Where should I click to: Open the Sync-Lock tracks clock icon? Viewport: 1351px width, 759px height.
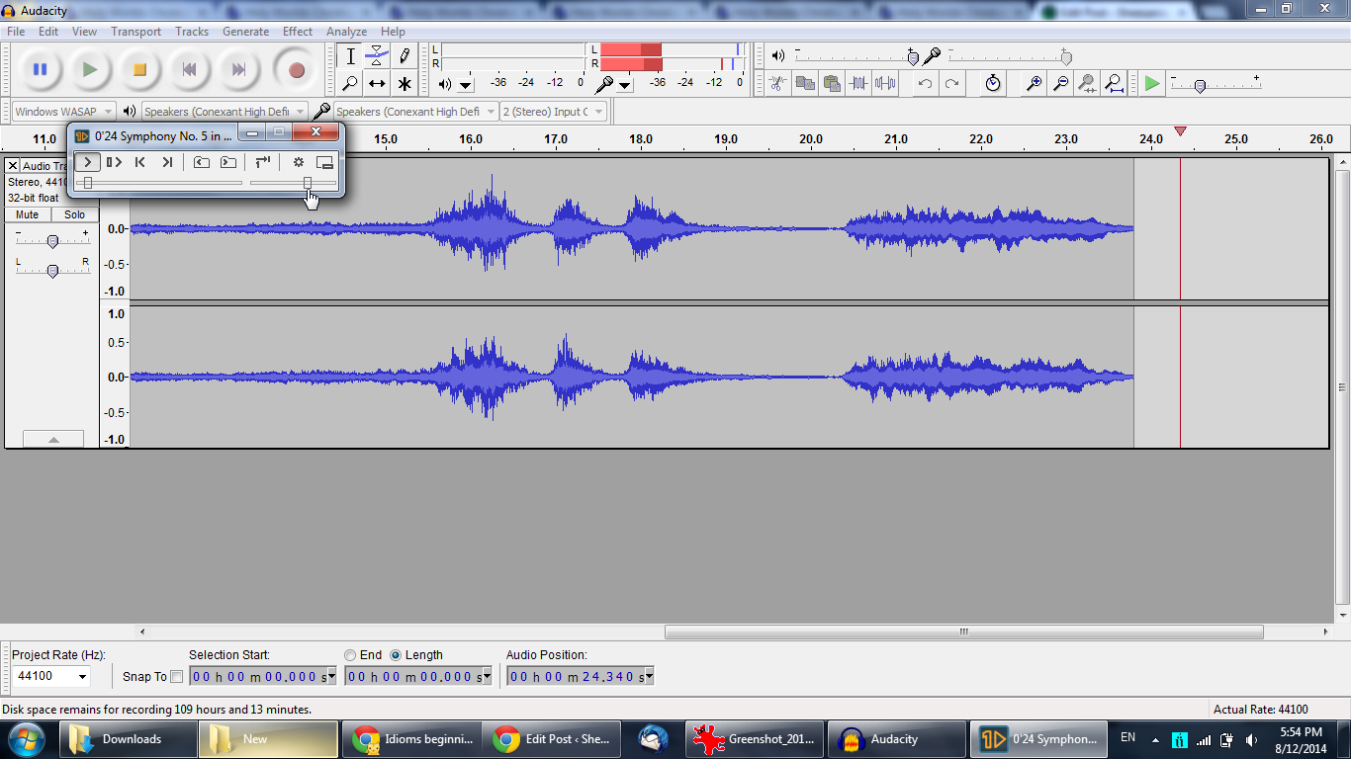[x=993, y=83]
